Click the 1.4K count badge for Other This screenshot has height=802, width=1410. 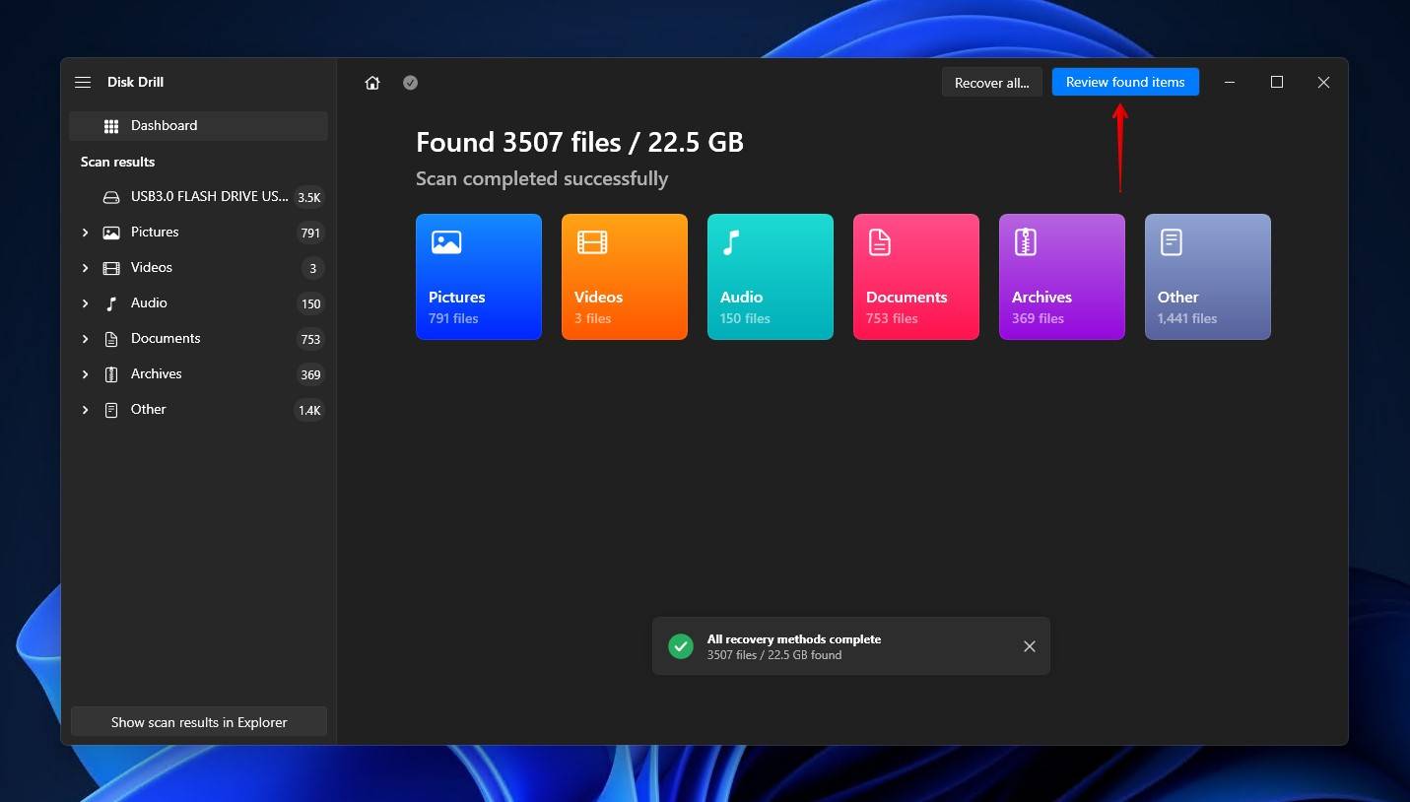pyautogui.click(x=309, y=411)
